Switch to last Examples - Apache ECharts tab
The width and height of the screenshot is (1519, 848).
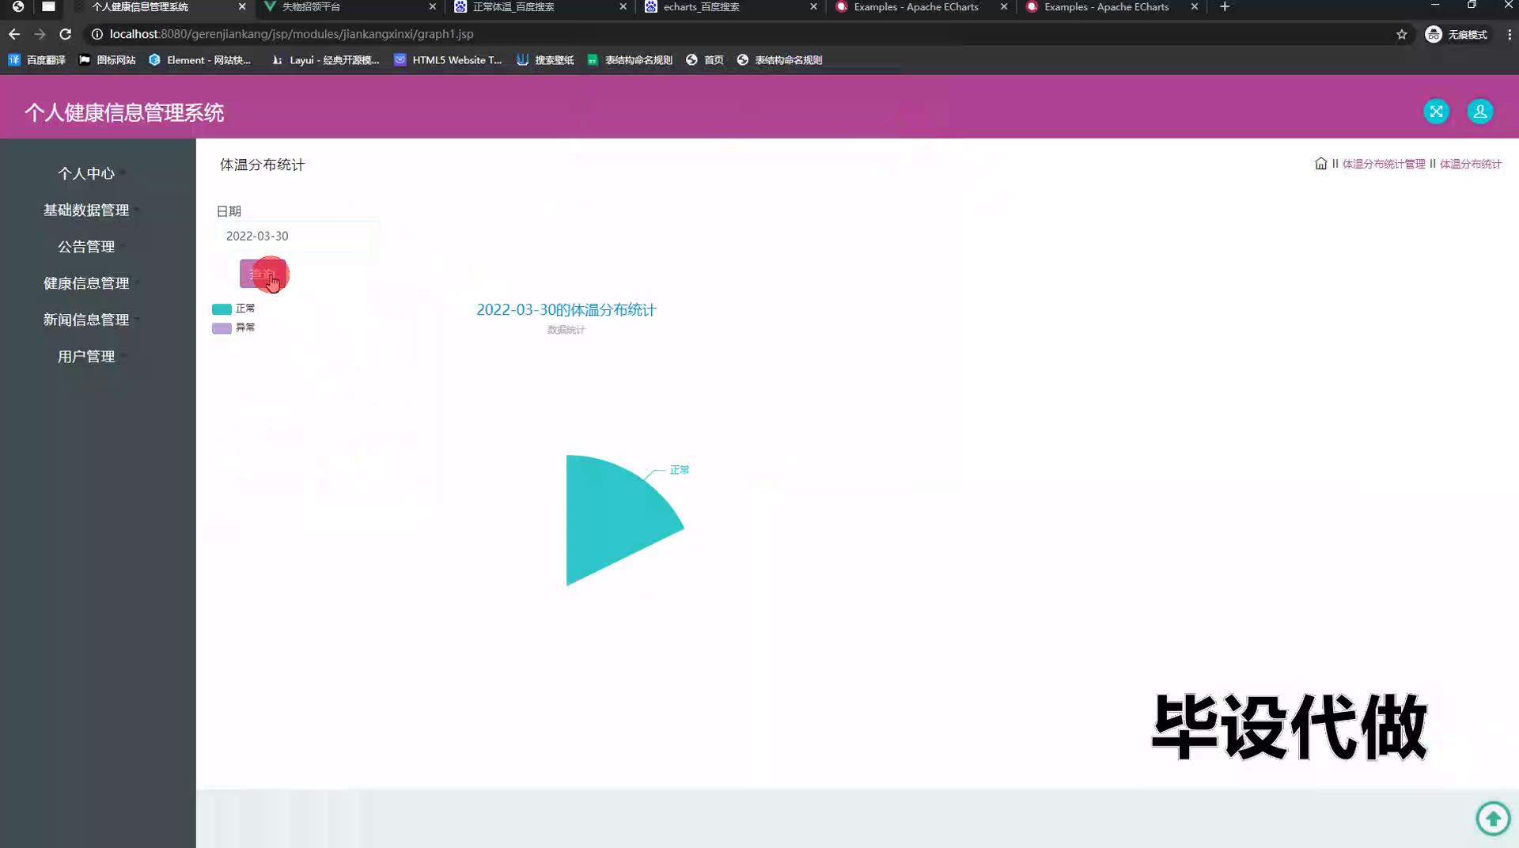[x=1112, y=7]
